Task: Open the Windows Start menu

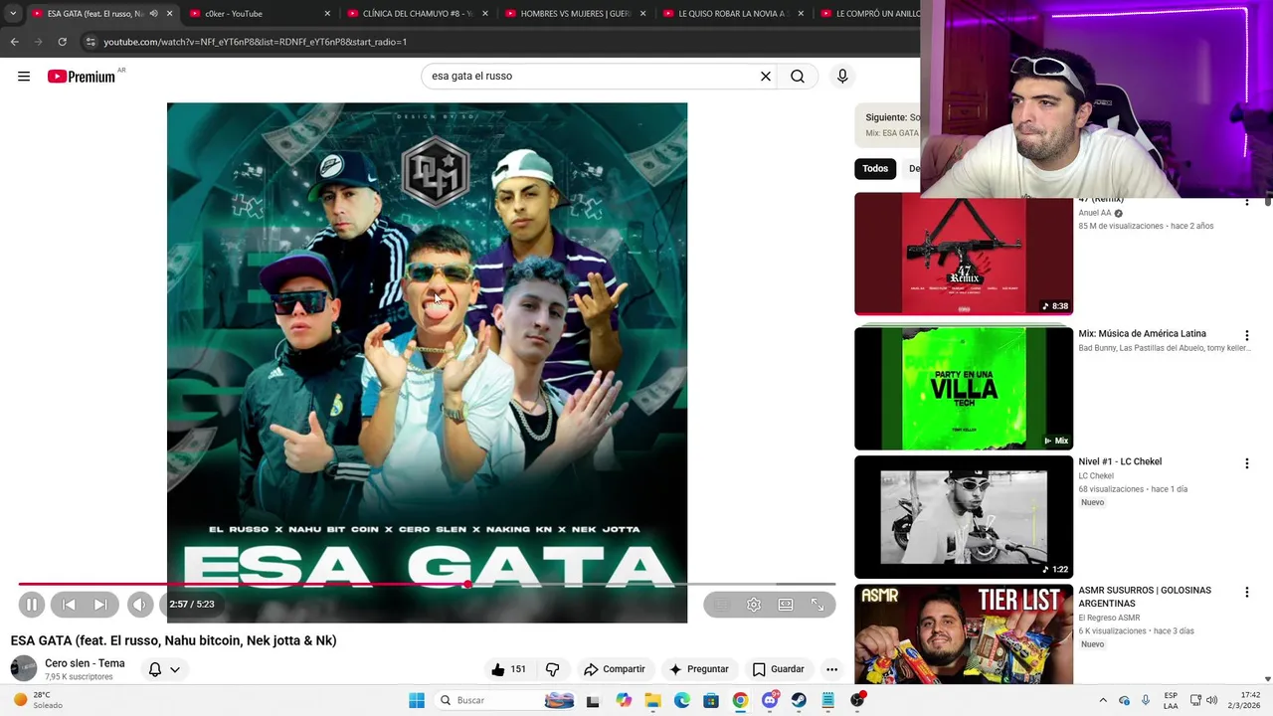Action: click(x=417, y=700)
